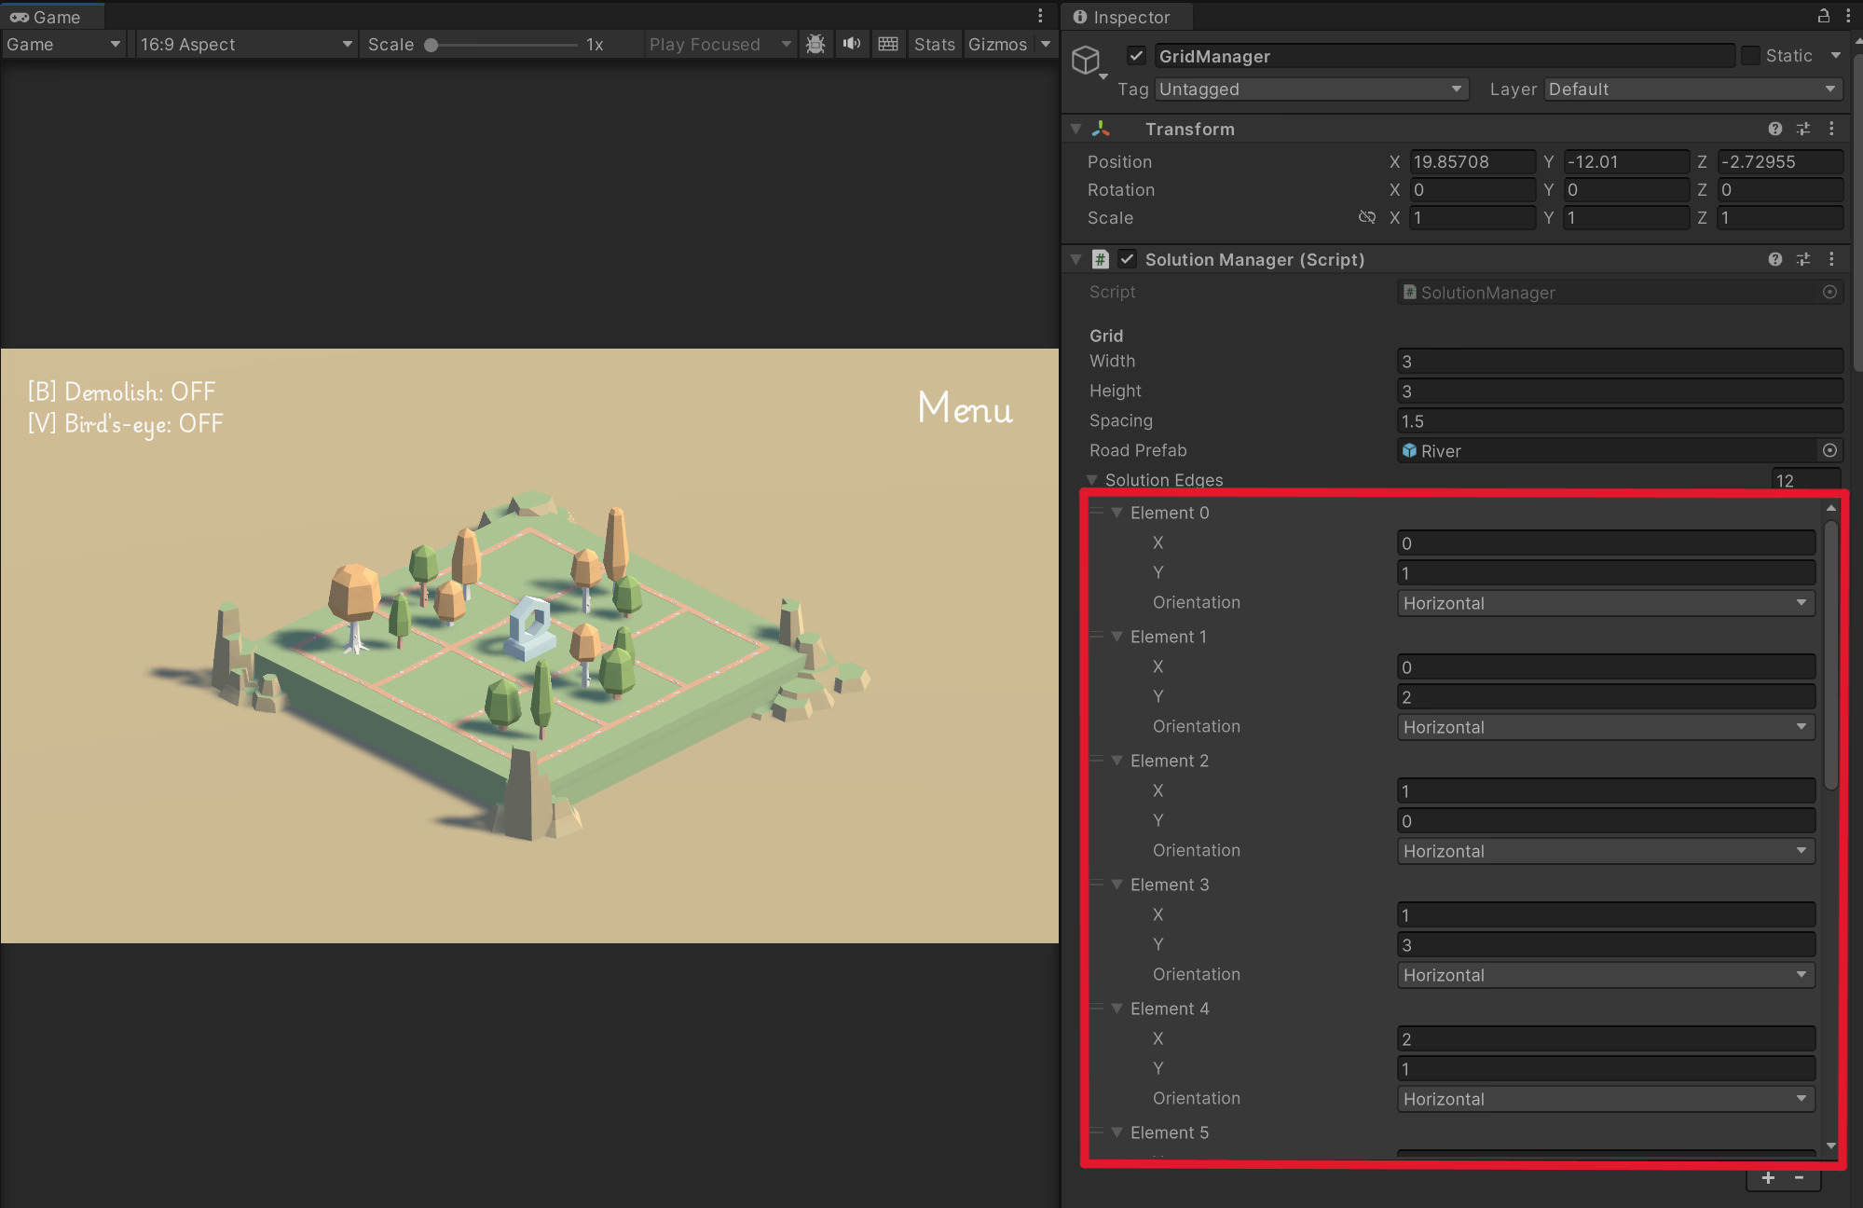Screen dimensions: 1863x1208
Task: Open the Inspector panel three-dot menu
Action: coord(1848,16)
